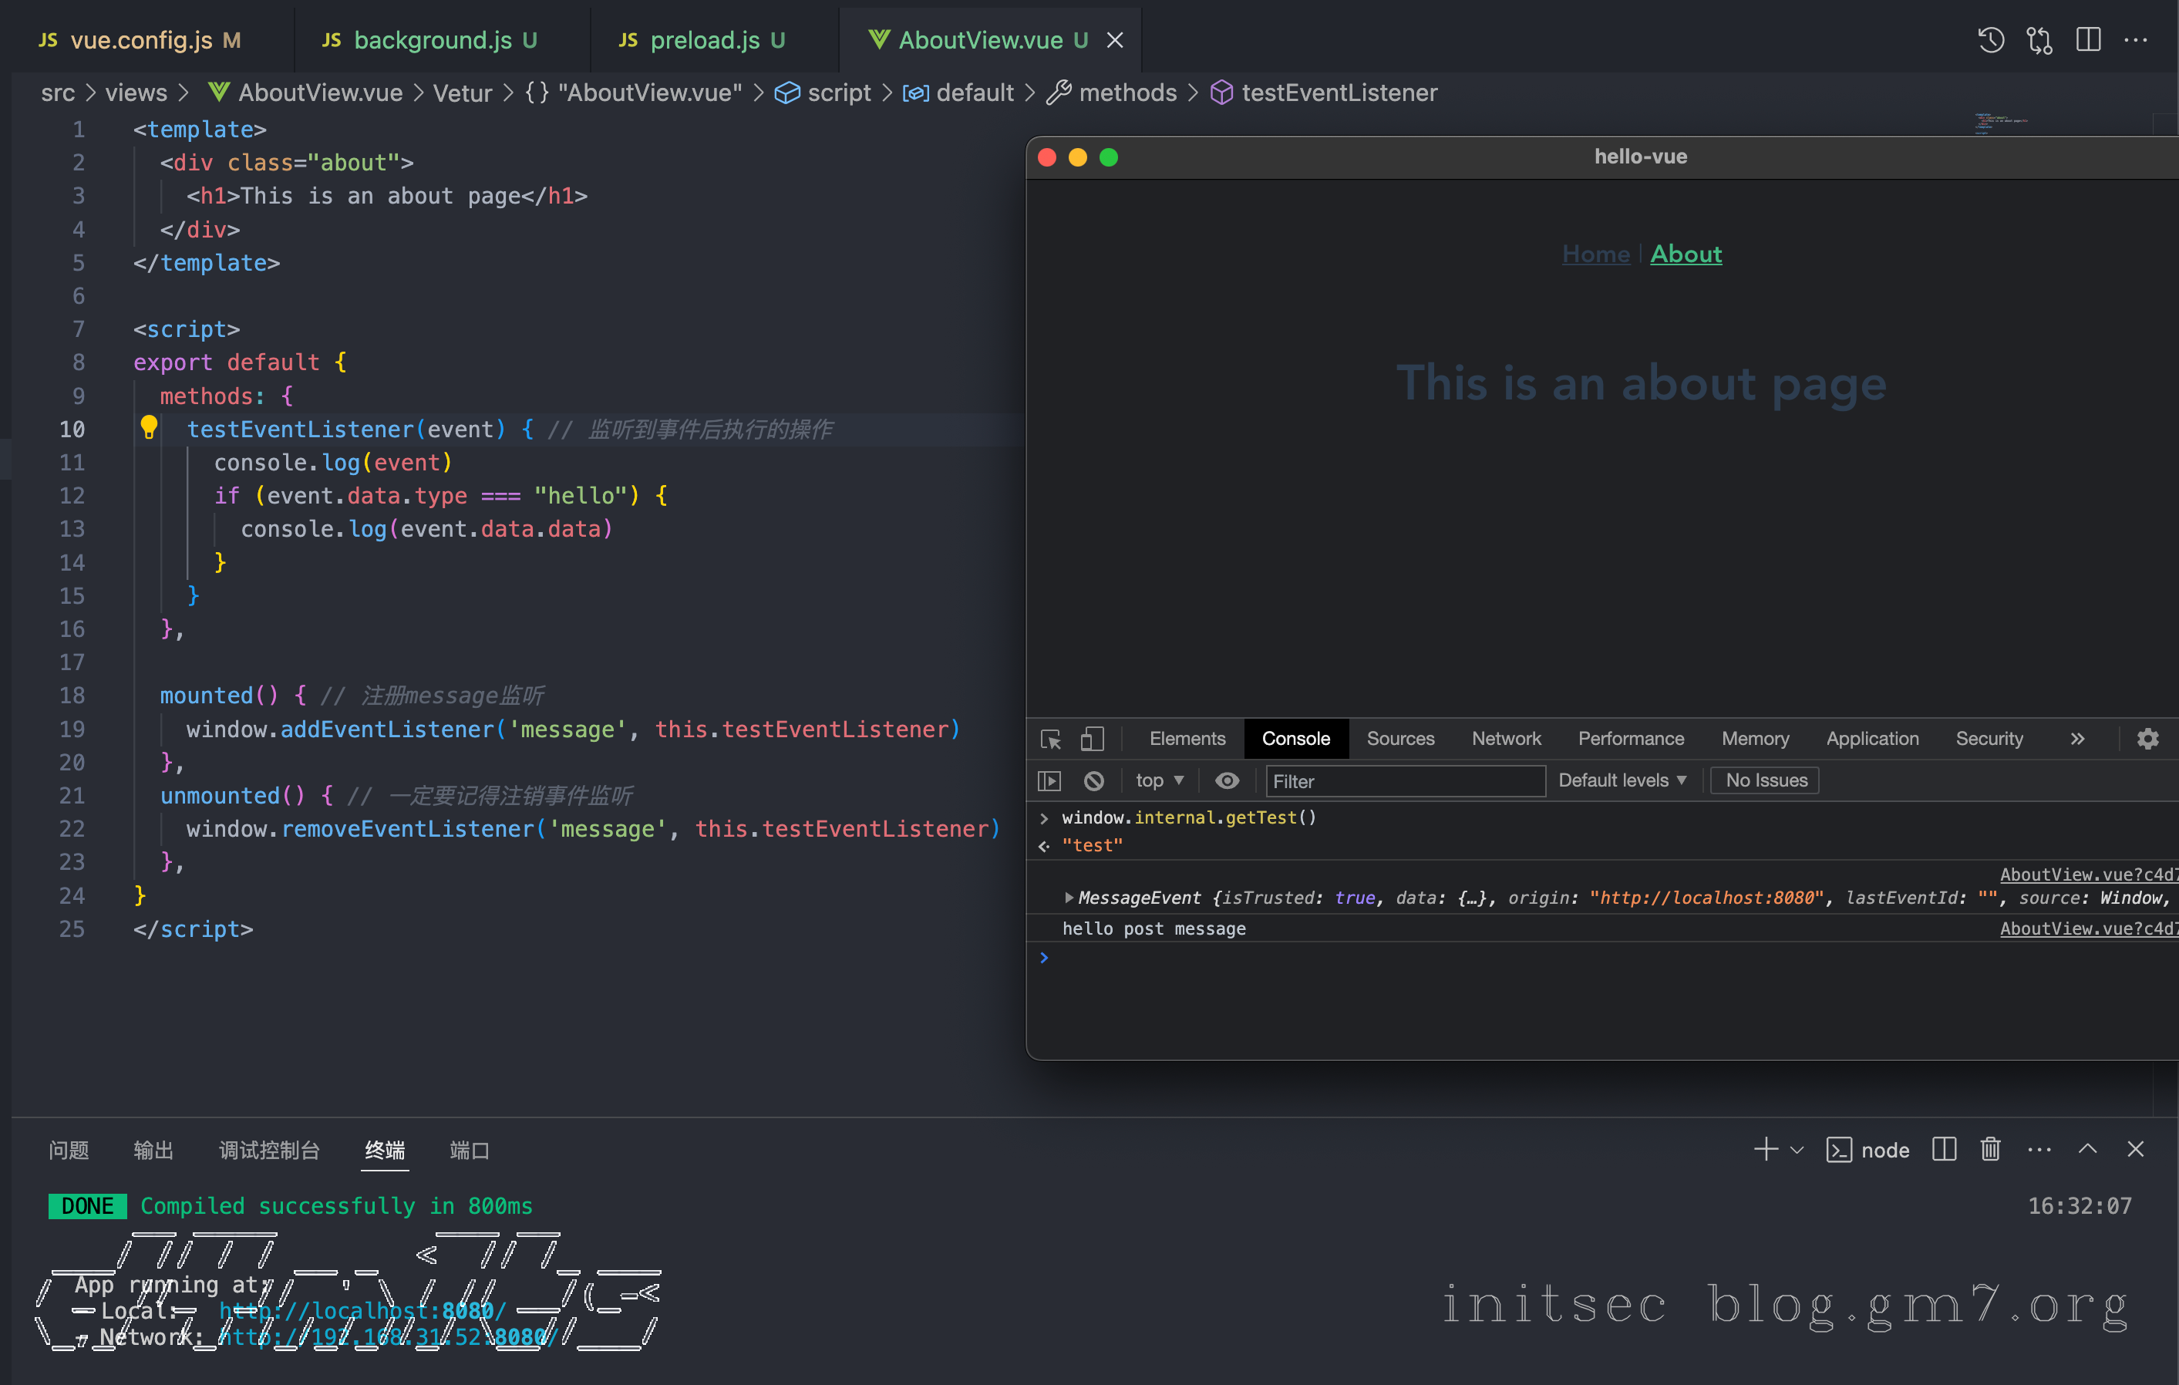
Task: Open the DevTools settings gear
Action: click(2147, 739)
